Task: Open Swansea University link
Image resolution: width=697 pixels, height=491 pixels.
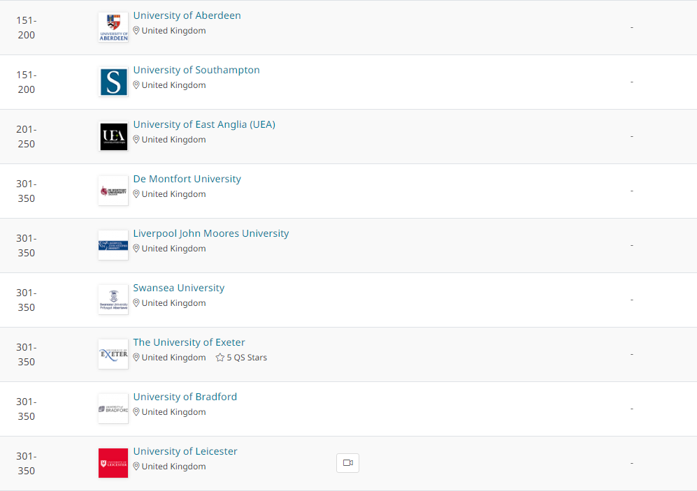Action: point(179,288)
